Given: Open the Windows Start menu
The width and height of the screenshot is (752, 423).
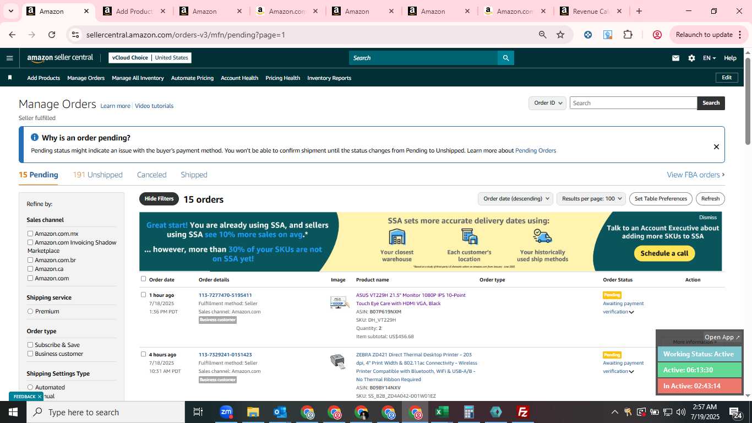Looking at the screenshot, I should [13, 412].
